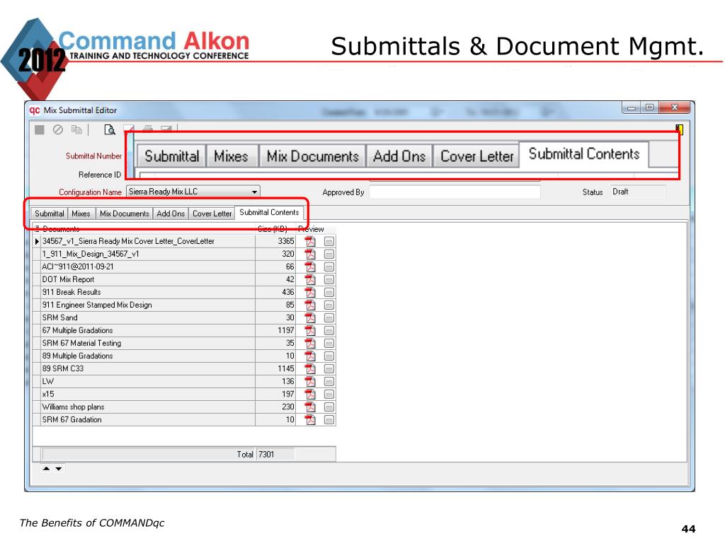Switch to Mixes tab in the row below Configuration Name
Viewport: 725px width, 543px height.
pos(81,214)
